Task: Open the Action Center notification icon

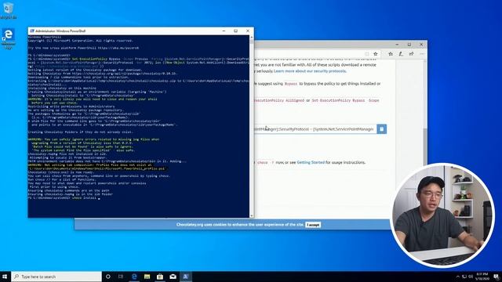Action: 496,277
